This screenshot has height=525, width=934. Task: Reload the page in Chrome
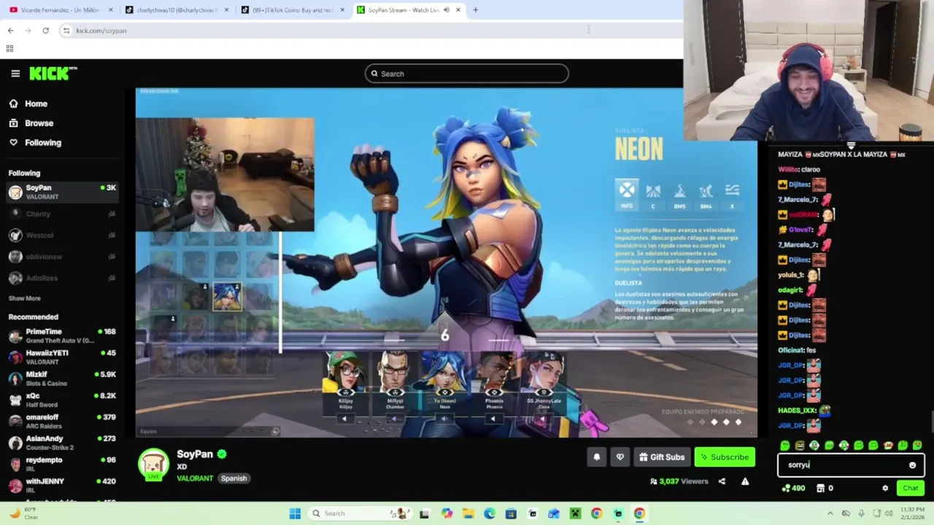[45, 31]
